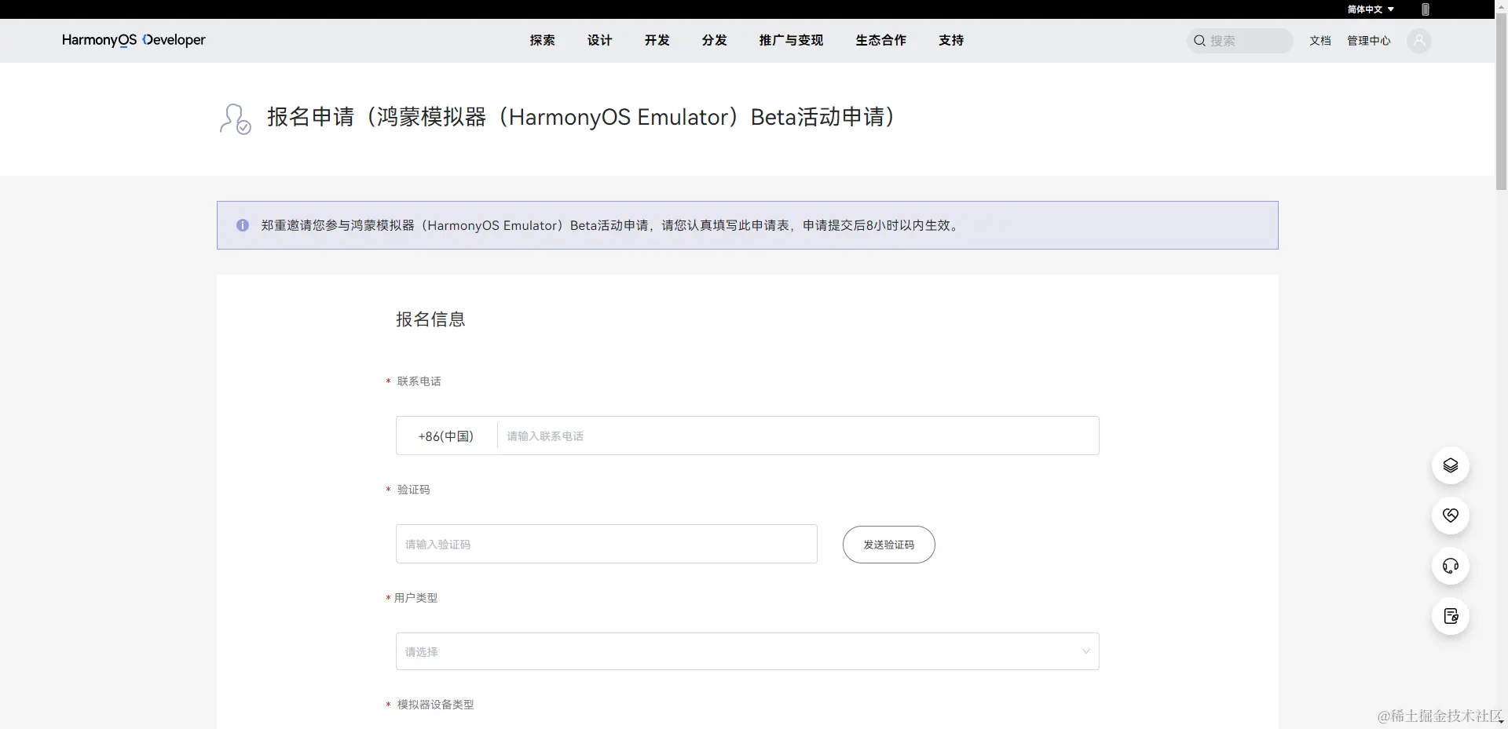
Task: Open the 推广与变现 menu
Action: (791, 40)
